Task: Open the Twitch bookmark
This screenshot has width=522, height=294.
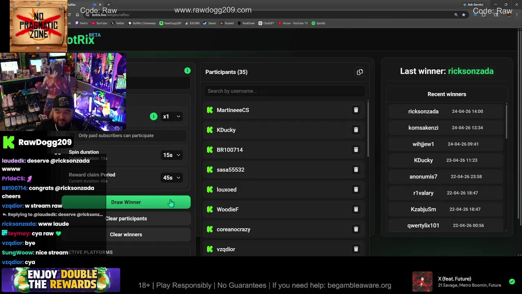Action: [x=81, y=23]
